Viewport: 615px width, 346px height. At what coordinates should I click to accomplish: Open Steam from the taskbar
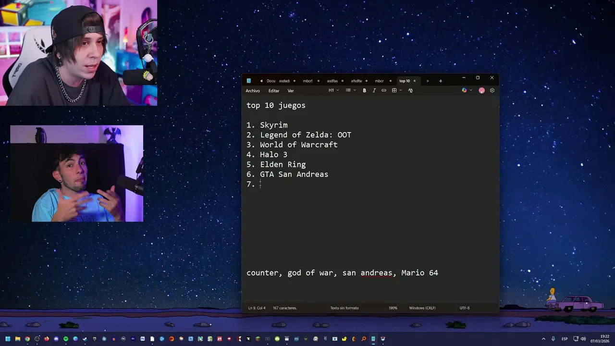[x=85, y=339]
